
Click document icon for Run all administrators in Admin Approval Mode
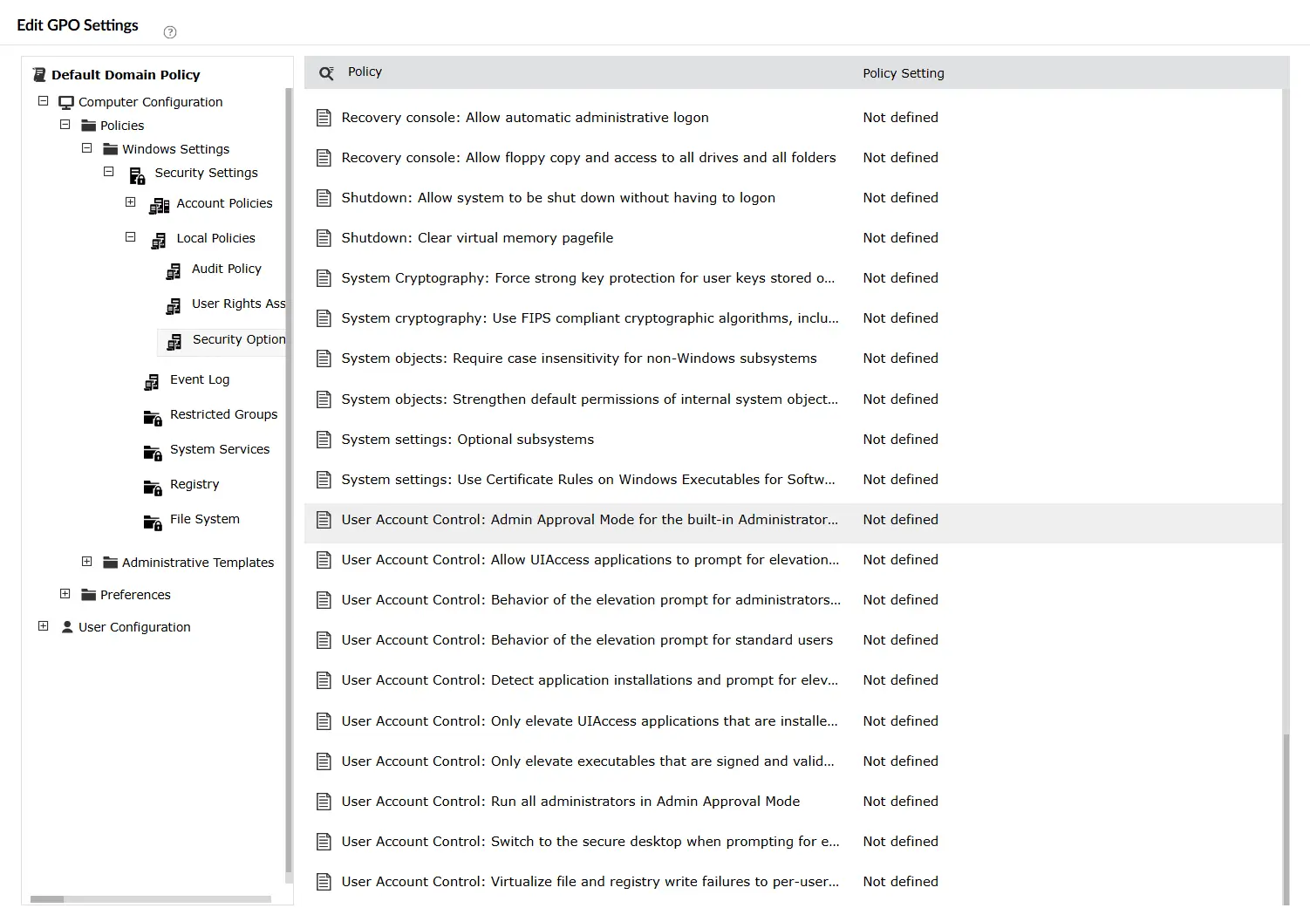(x=324, y=802)
